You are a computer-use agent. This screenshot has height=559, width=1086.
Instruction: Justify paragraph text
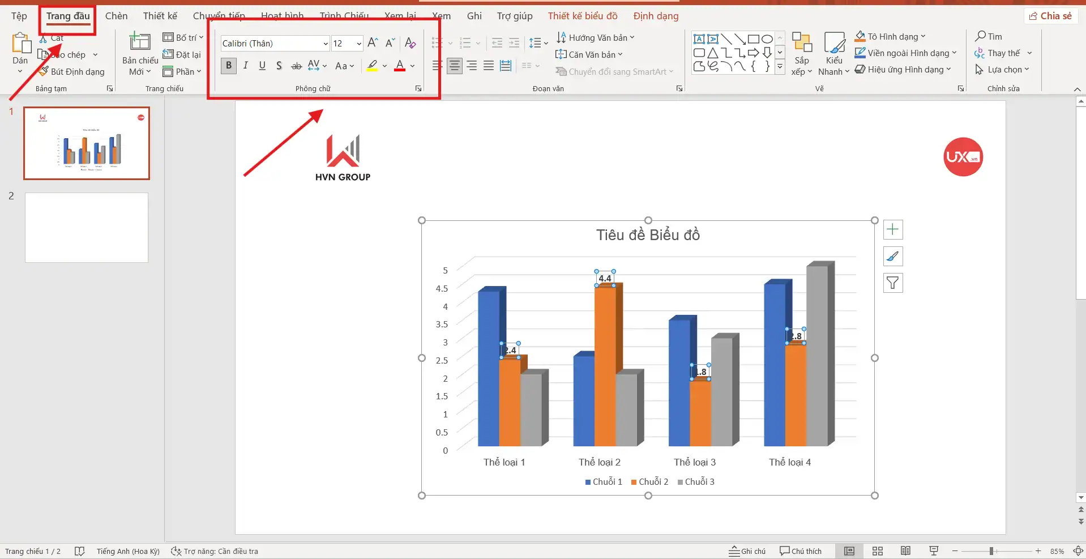[489, 66]
